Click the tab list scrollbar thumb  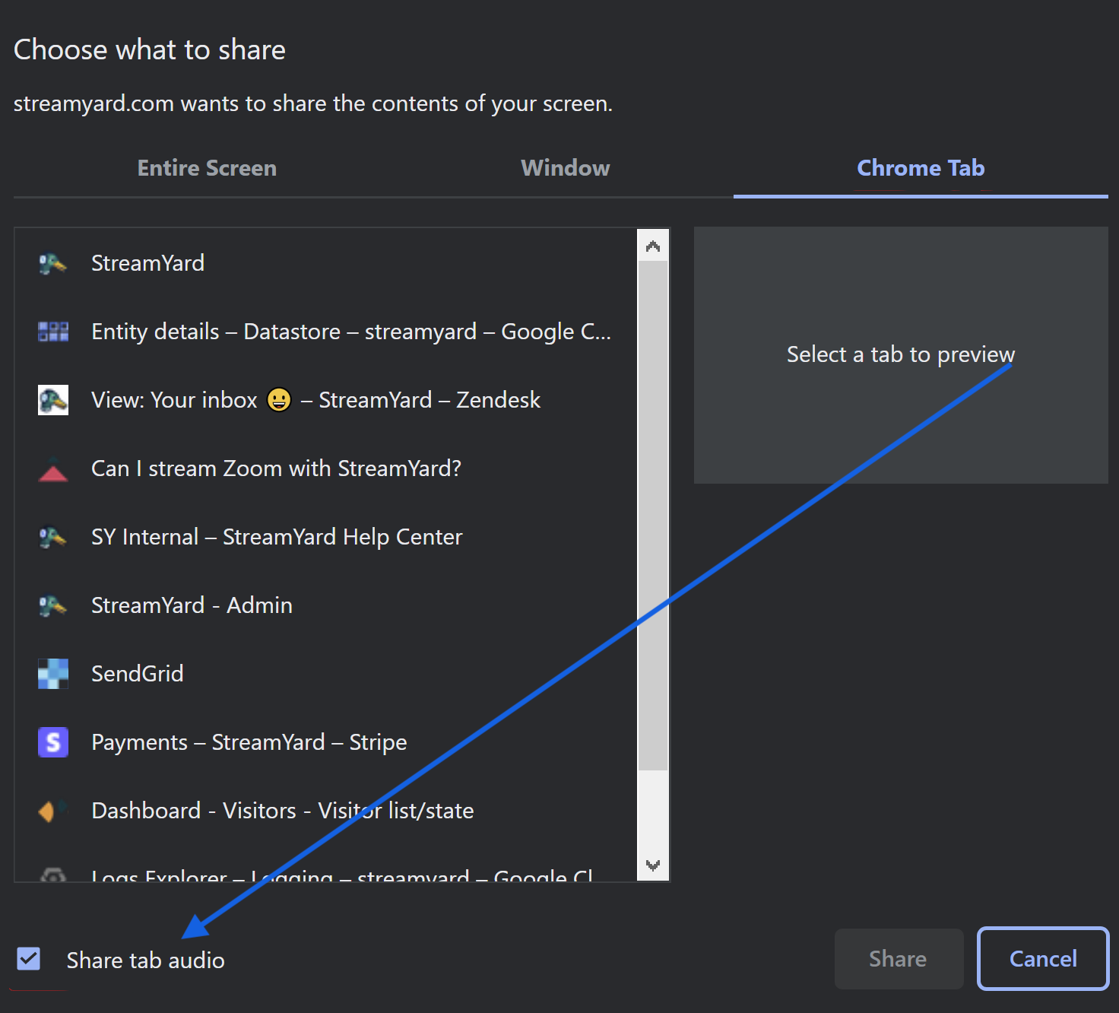click(653, 516)
